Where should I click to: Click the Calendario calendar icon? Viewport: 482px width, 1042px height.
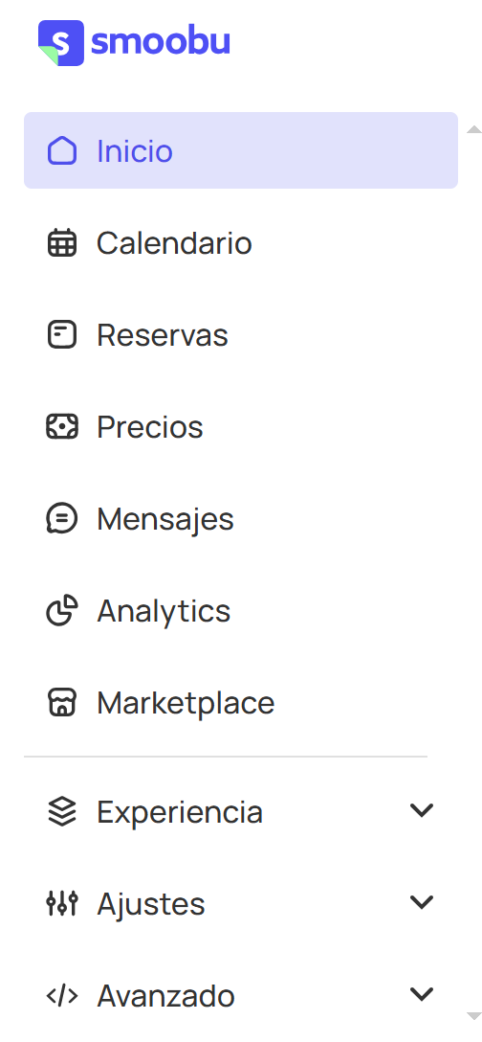click(62, 242)
